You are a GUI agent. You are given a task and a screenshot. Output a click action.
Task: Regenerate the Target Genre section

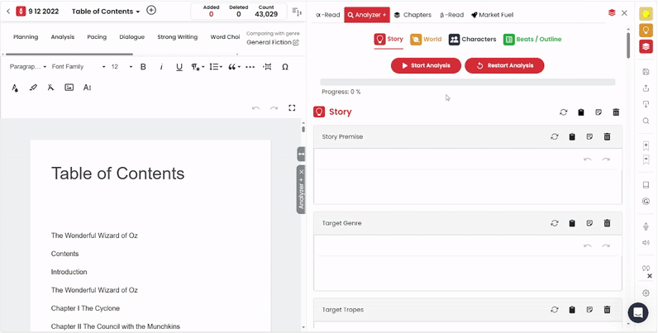555,223
